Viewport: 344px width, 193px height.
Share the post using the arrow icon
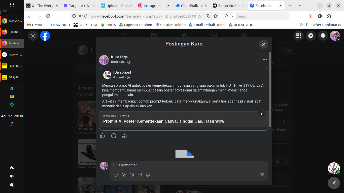pos(125,136)
